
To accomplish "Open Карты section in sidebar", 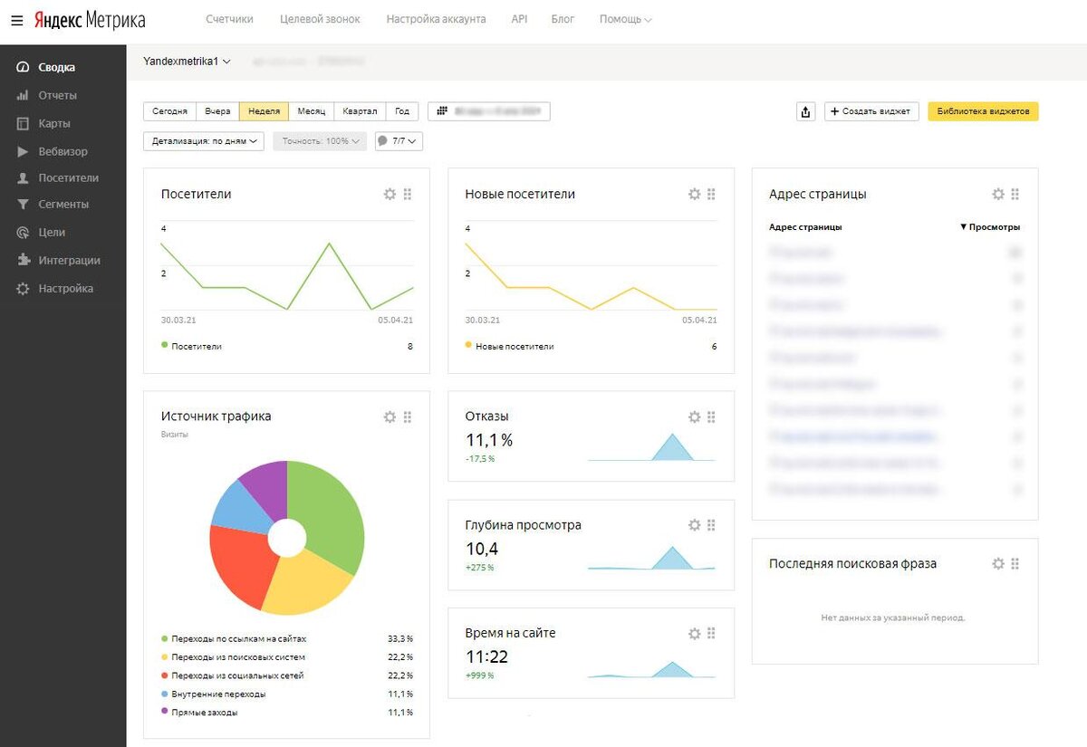I will pos(54,123).
